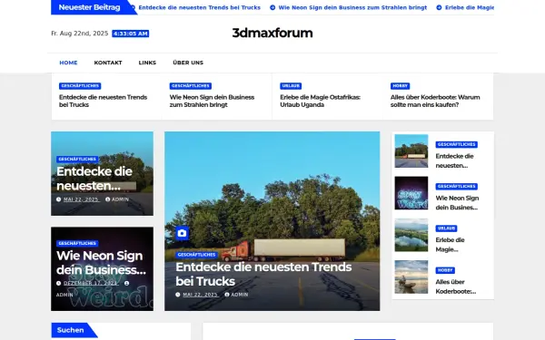Click the Hobby tag in the top row
The width and height of the screenshot is (545, 340).
400,86
